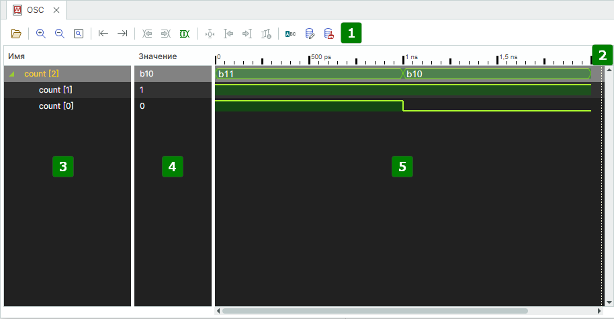The height and width of the screenshot is (319, 614).
Task: Click the vertical scrollbar down arrow
Action: click(609, 302)
